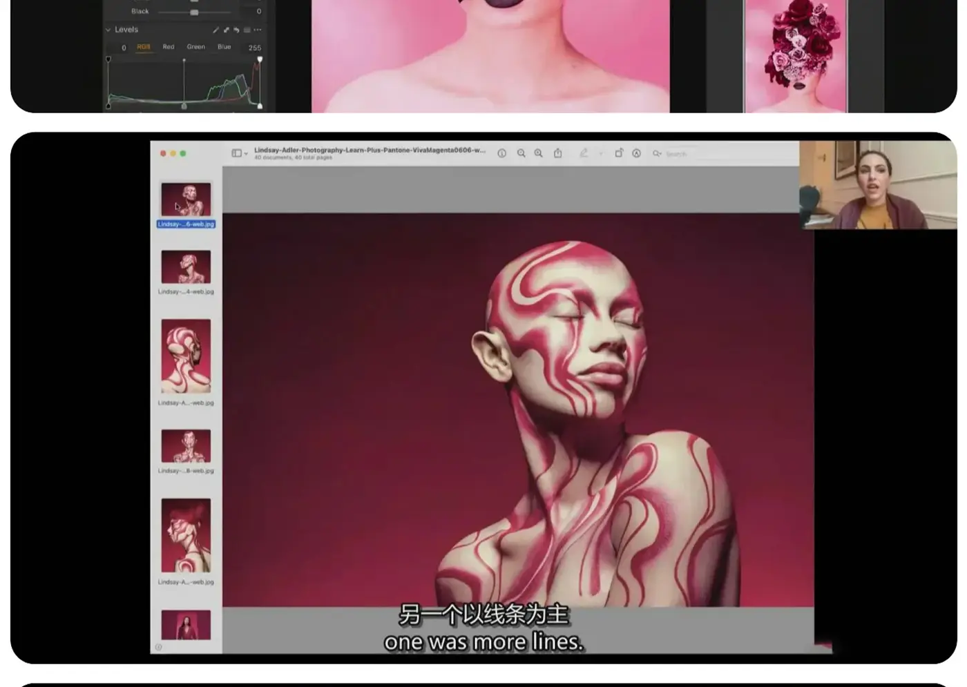967x687 pixels.
Task: Select the Levels eyedropper picker icon
Action: coord(216,30)
